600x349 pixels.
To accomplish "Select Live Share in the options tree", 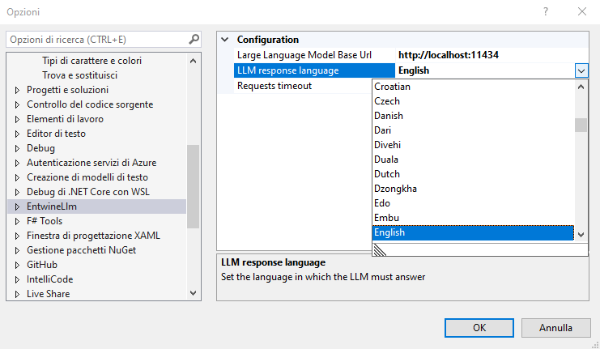I will pos(49,294).
